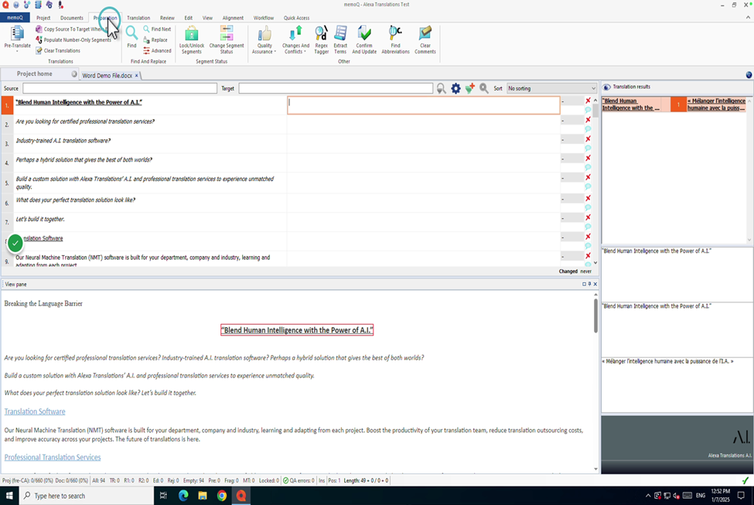
Task: Open the Regex Tagger tool
Action: [321, 39]
